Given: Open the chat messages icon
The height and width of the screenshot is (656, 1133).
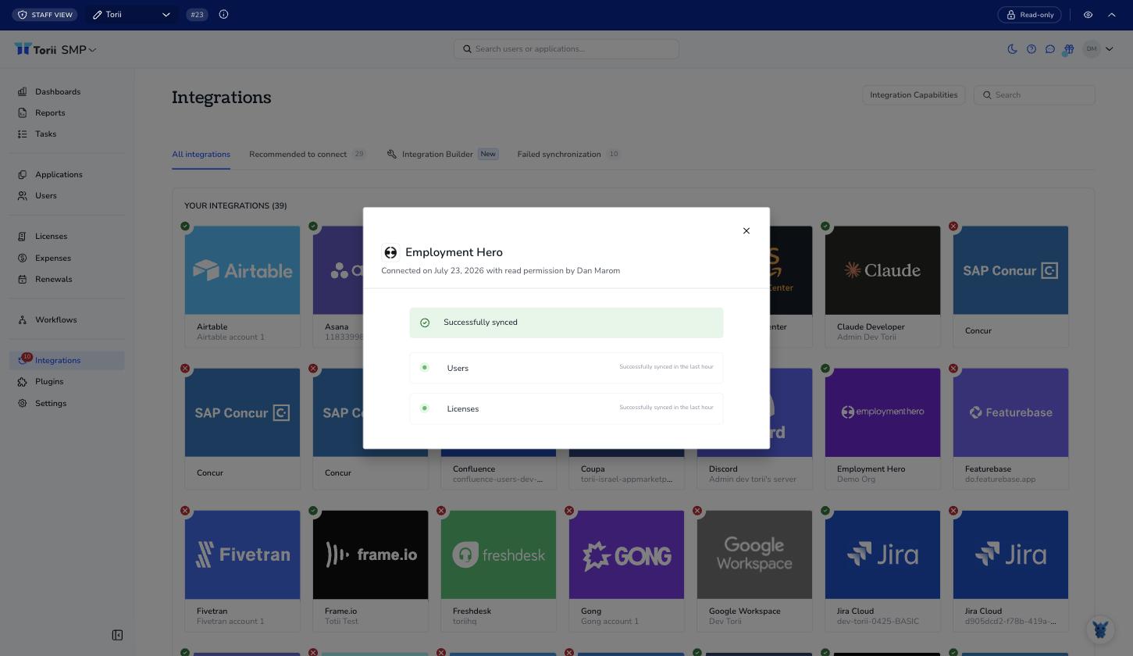Looking at the screenshot, I should point(1050,48).
